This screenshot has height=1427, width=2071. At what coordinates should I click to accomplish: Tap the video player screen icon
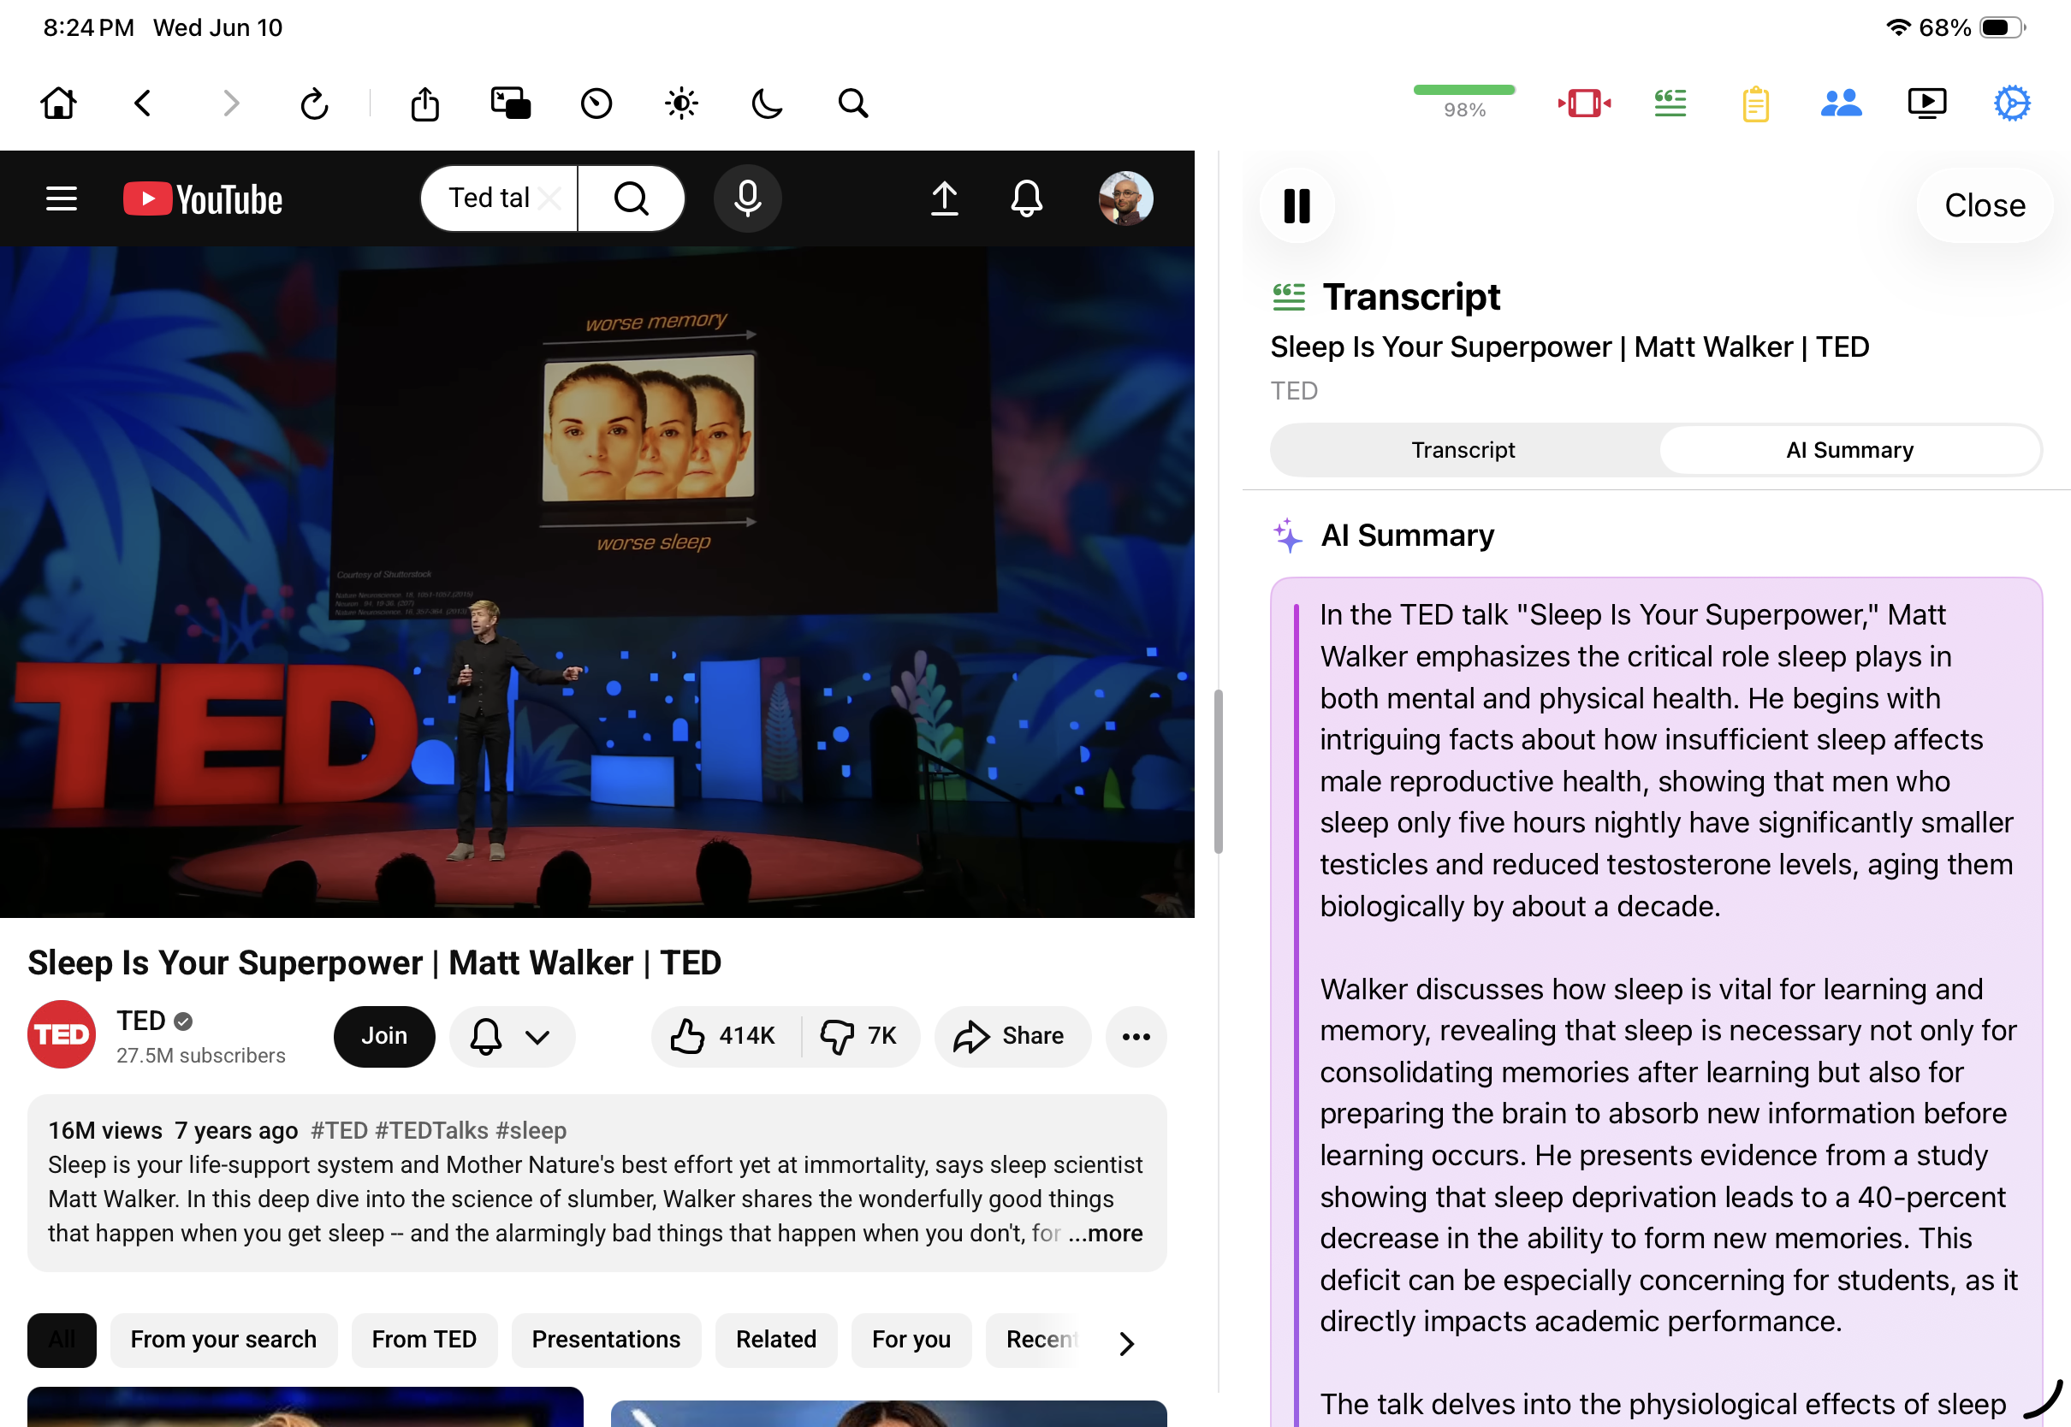[x=1927, y=104]
